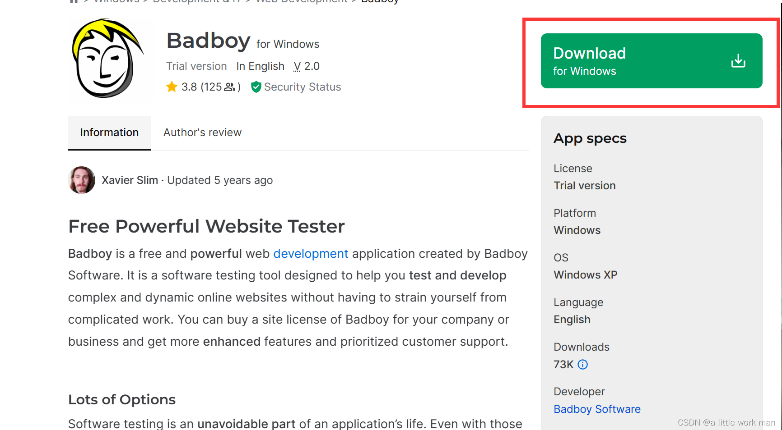Navigate to the Web Development breadcrumb
This screenshot has height=430, width=782.
pos(301,2)
